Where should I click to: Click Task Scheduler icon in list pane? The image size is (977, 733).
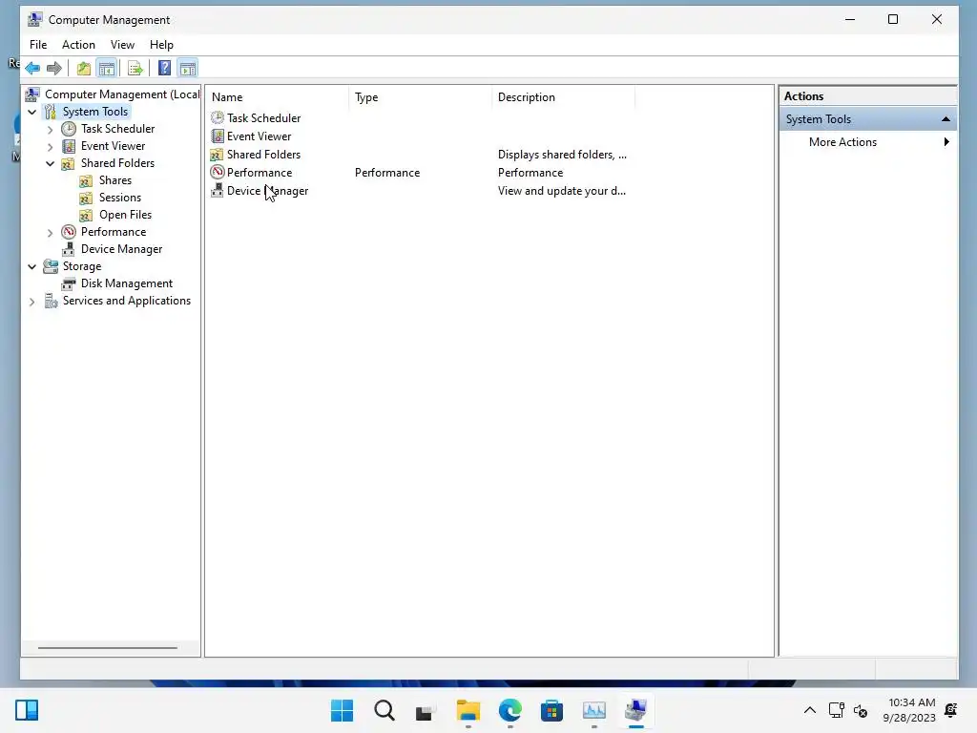218,117
